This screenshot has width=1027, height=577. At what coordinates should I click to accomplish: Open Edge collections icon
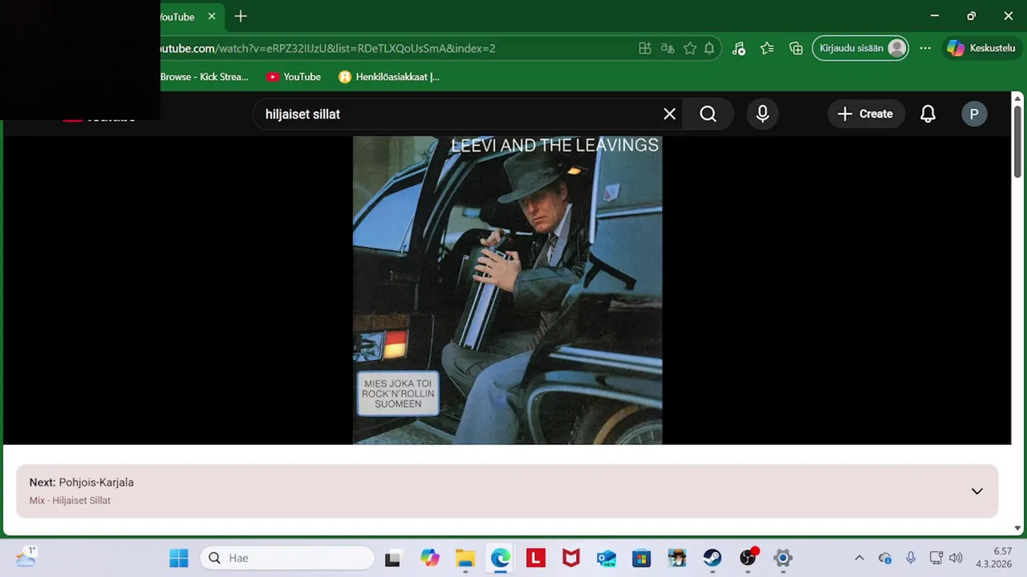(x=796, y=48)
